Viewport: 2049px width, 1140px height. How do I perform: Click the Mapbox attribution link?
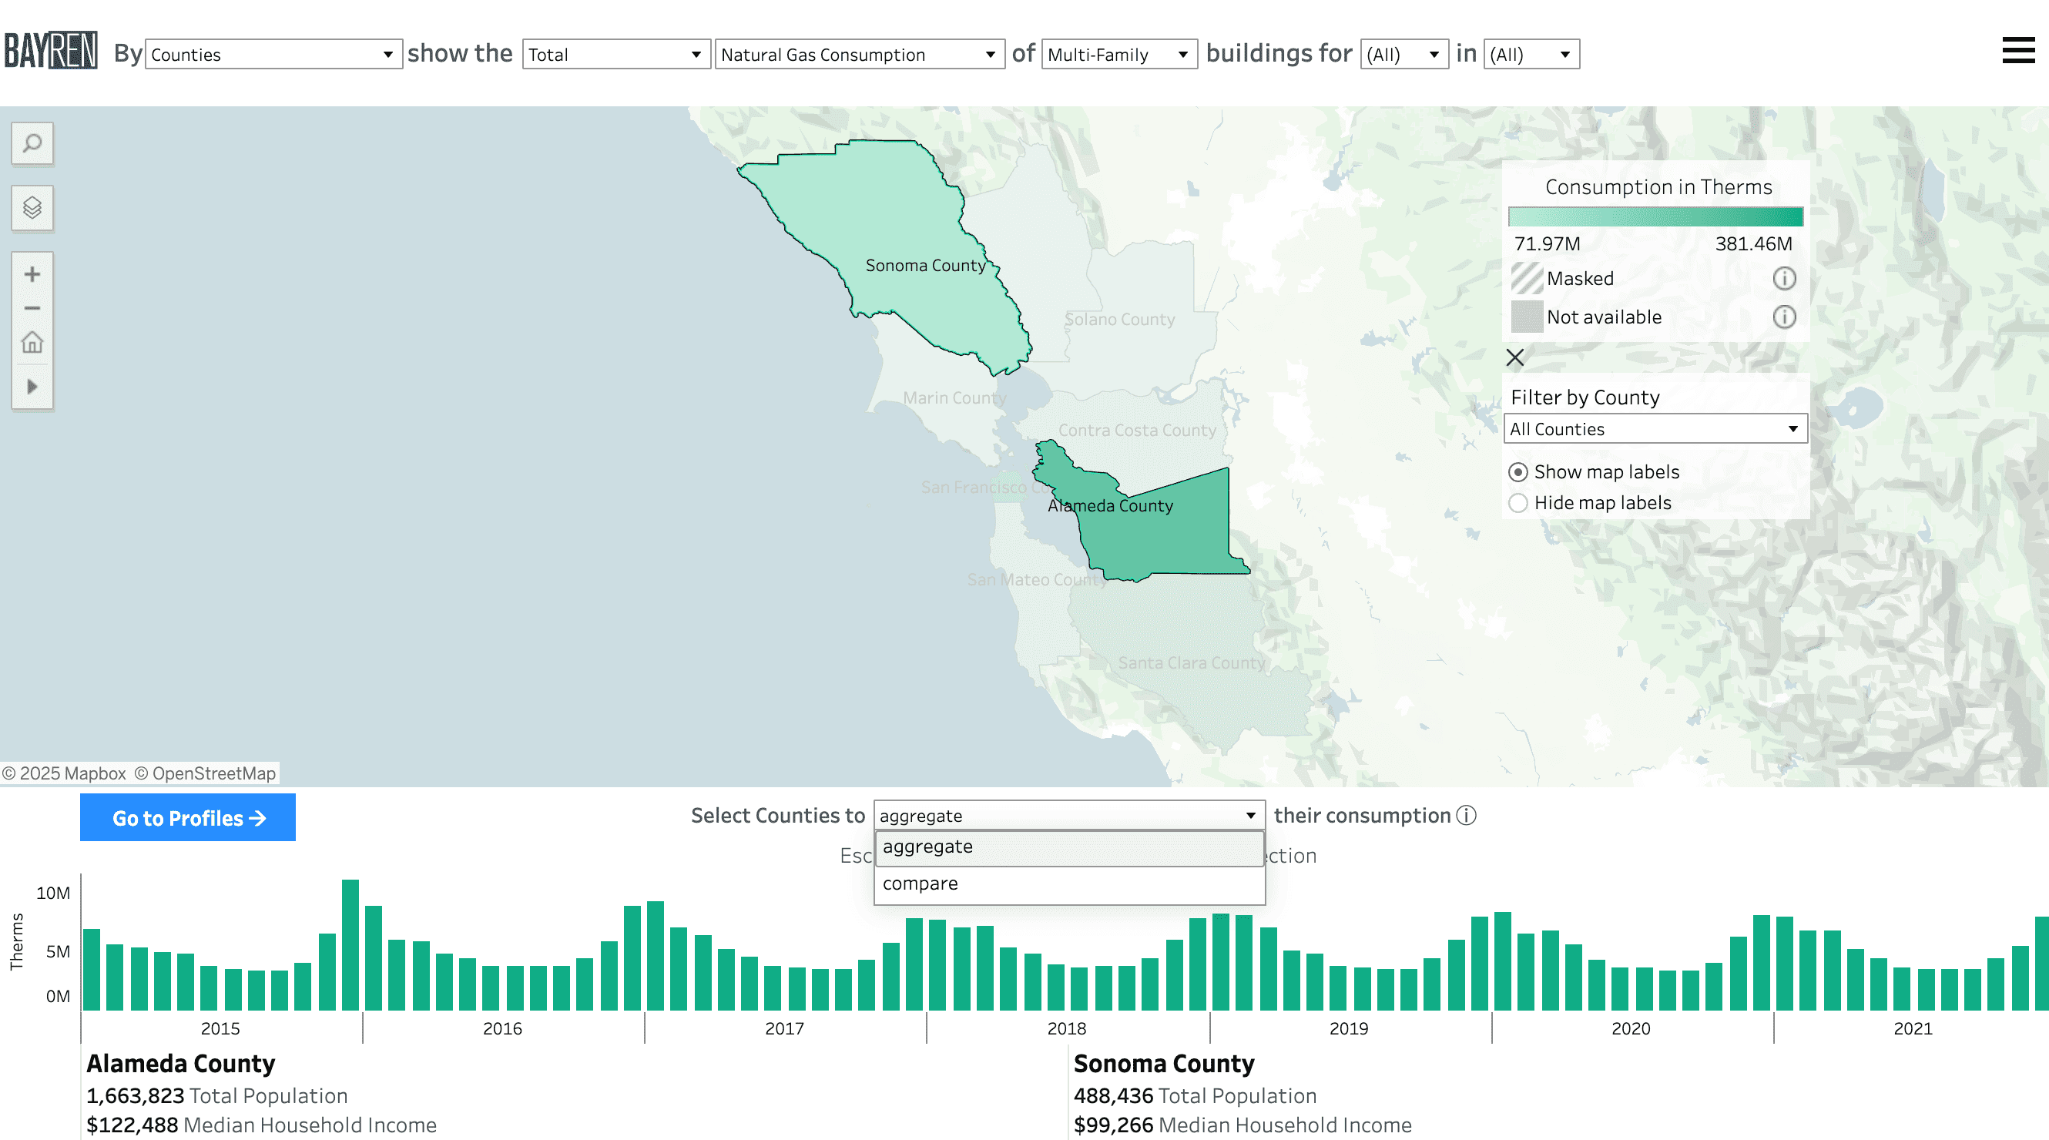pos(65,773)
